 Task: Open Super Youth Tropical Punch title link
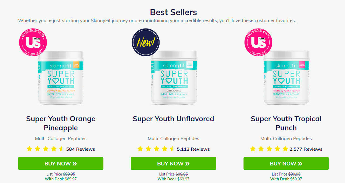(x=286, y=123)
